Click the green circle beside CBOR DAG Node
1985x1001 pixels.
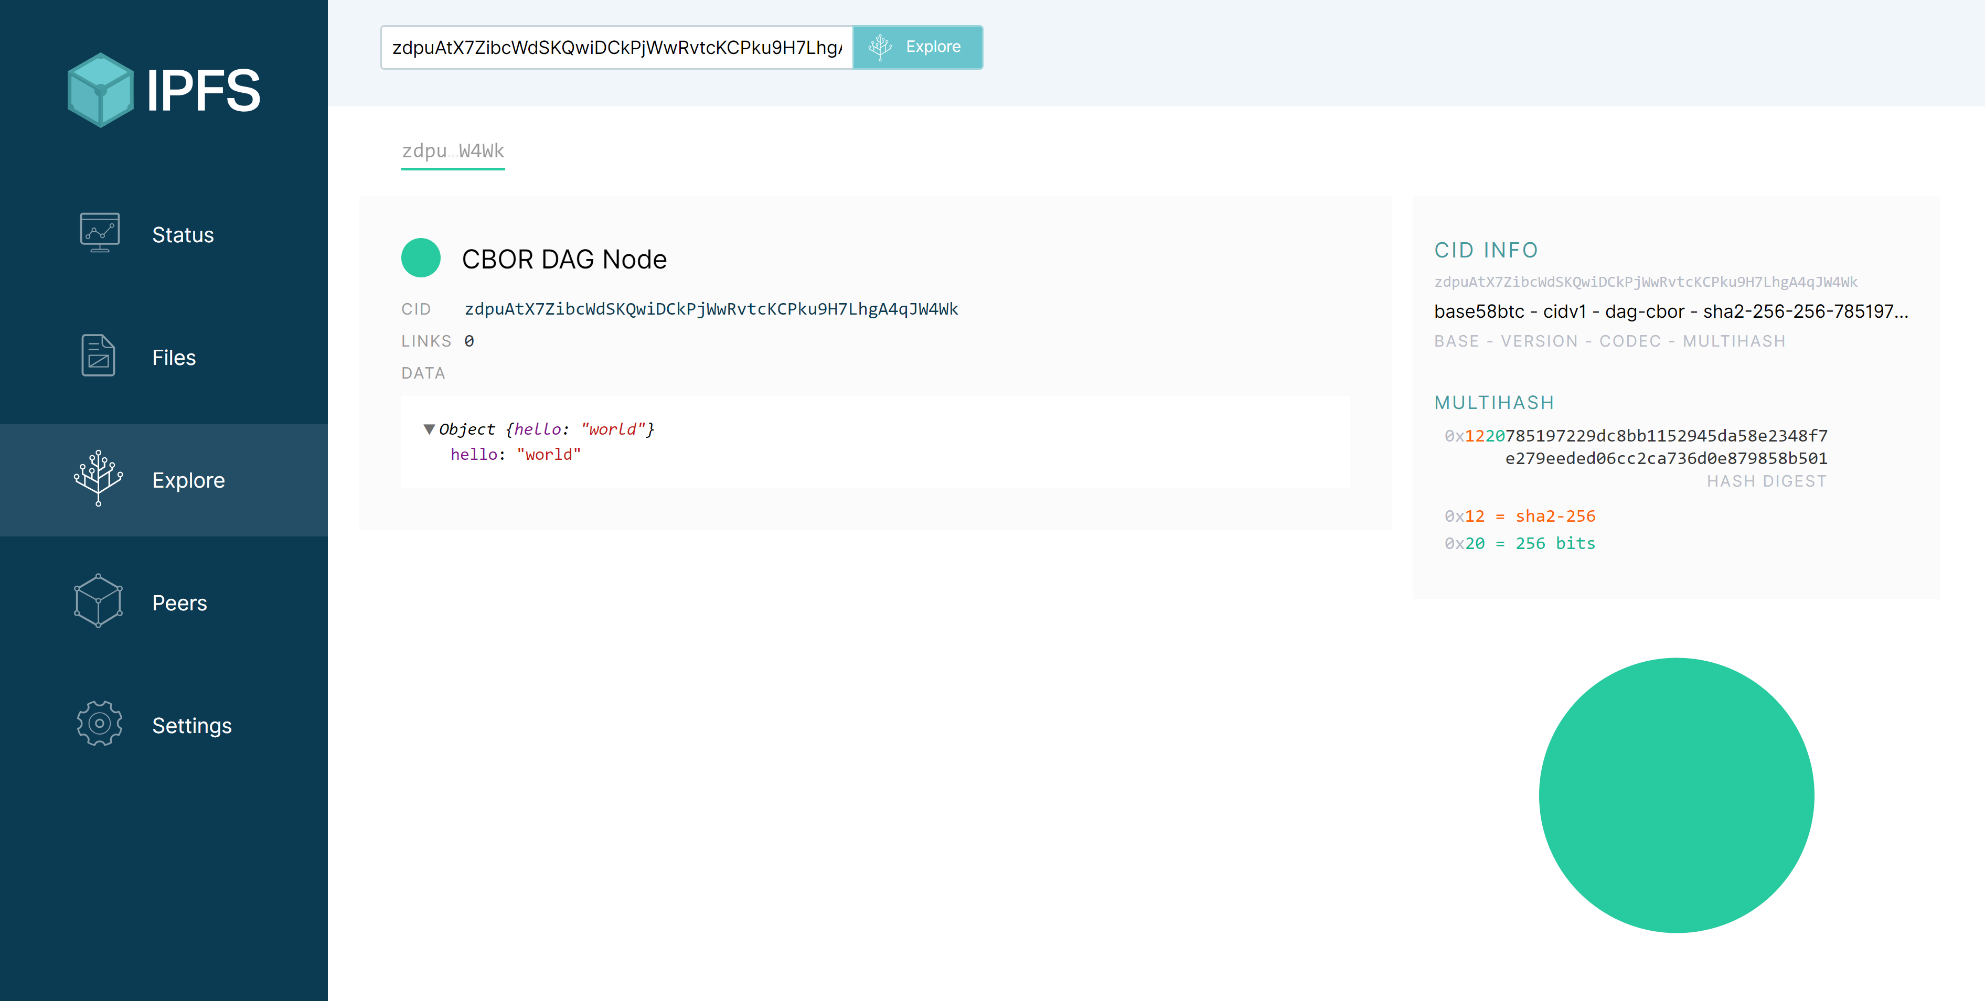(420, 257)
